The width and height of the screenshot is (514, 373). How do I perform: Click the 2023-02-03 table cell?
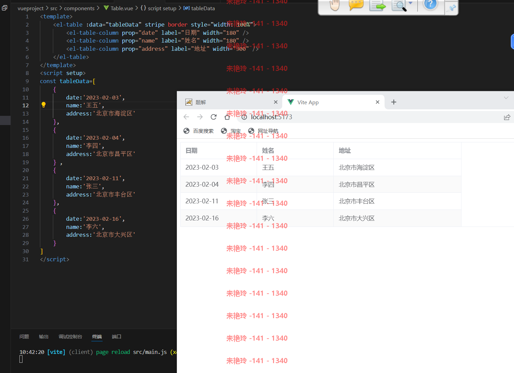(x=218, y=168)
